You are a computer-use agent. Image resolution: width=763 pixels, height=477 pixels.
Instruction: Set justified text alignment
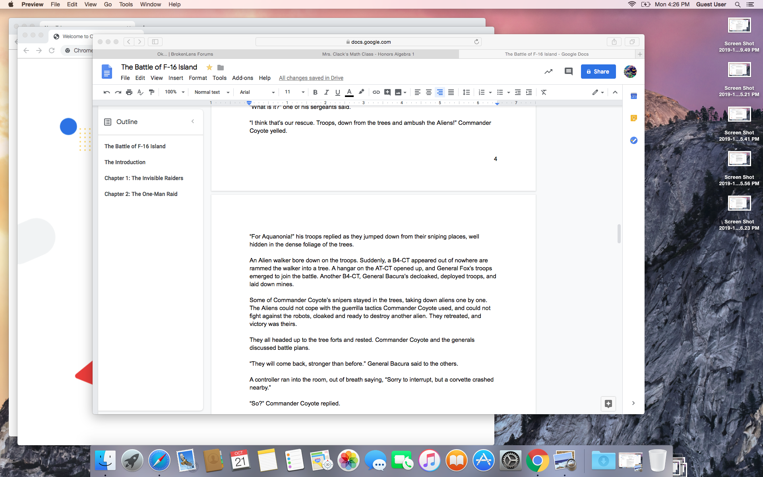click(x=451, y=92)
